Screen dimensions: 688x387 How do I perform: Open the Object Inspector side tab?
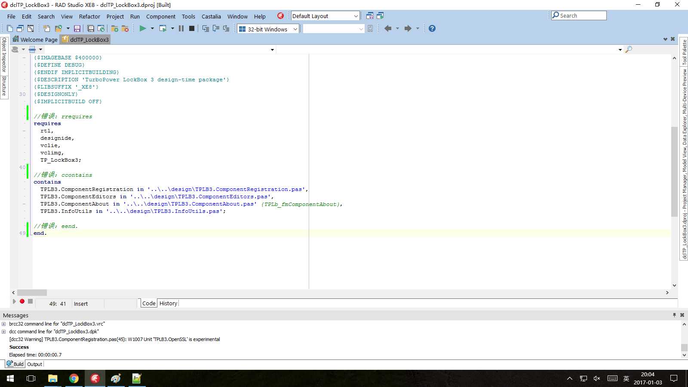coord(4,55)
